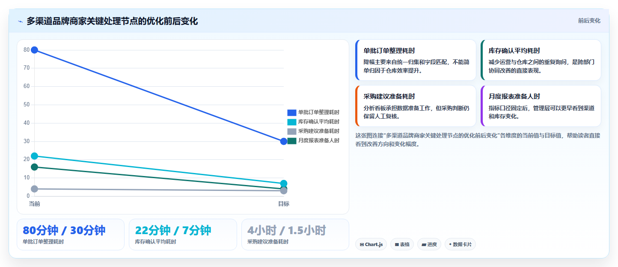The height and width of the screenshot is (267, 618).
Task: Click the gray data point at 目标
Action: 284,191
